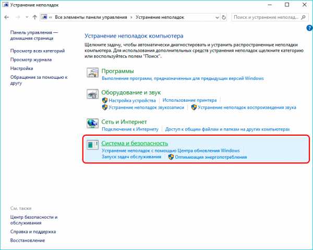Open the 'Просмотр журнала' link
313x250 pixels.
click(31, 59)
